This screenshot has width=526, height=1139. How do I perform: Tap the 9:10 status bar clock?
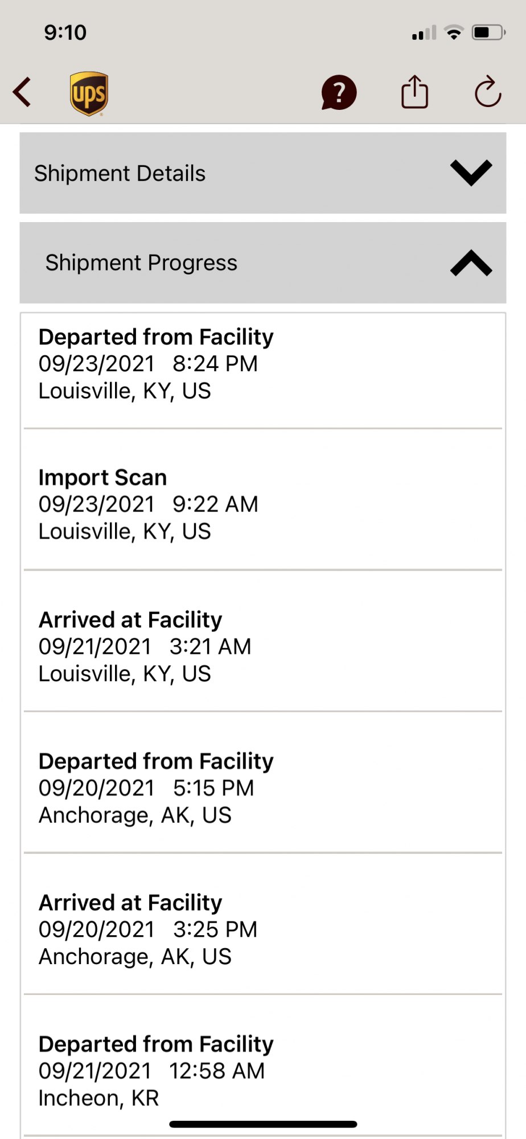[x=65, y=32]
